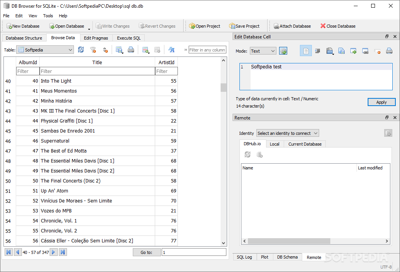Open the Table selector showing Softpedia
Image resolution: width=400 pixels, height=272 pixels.
[x=45, y=50]
